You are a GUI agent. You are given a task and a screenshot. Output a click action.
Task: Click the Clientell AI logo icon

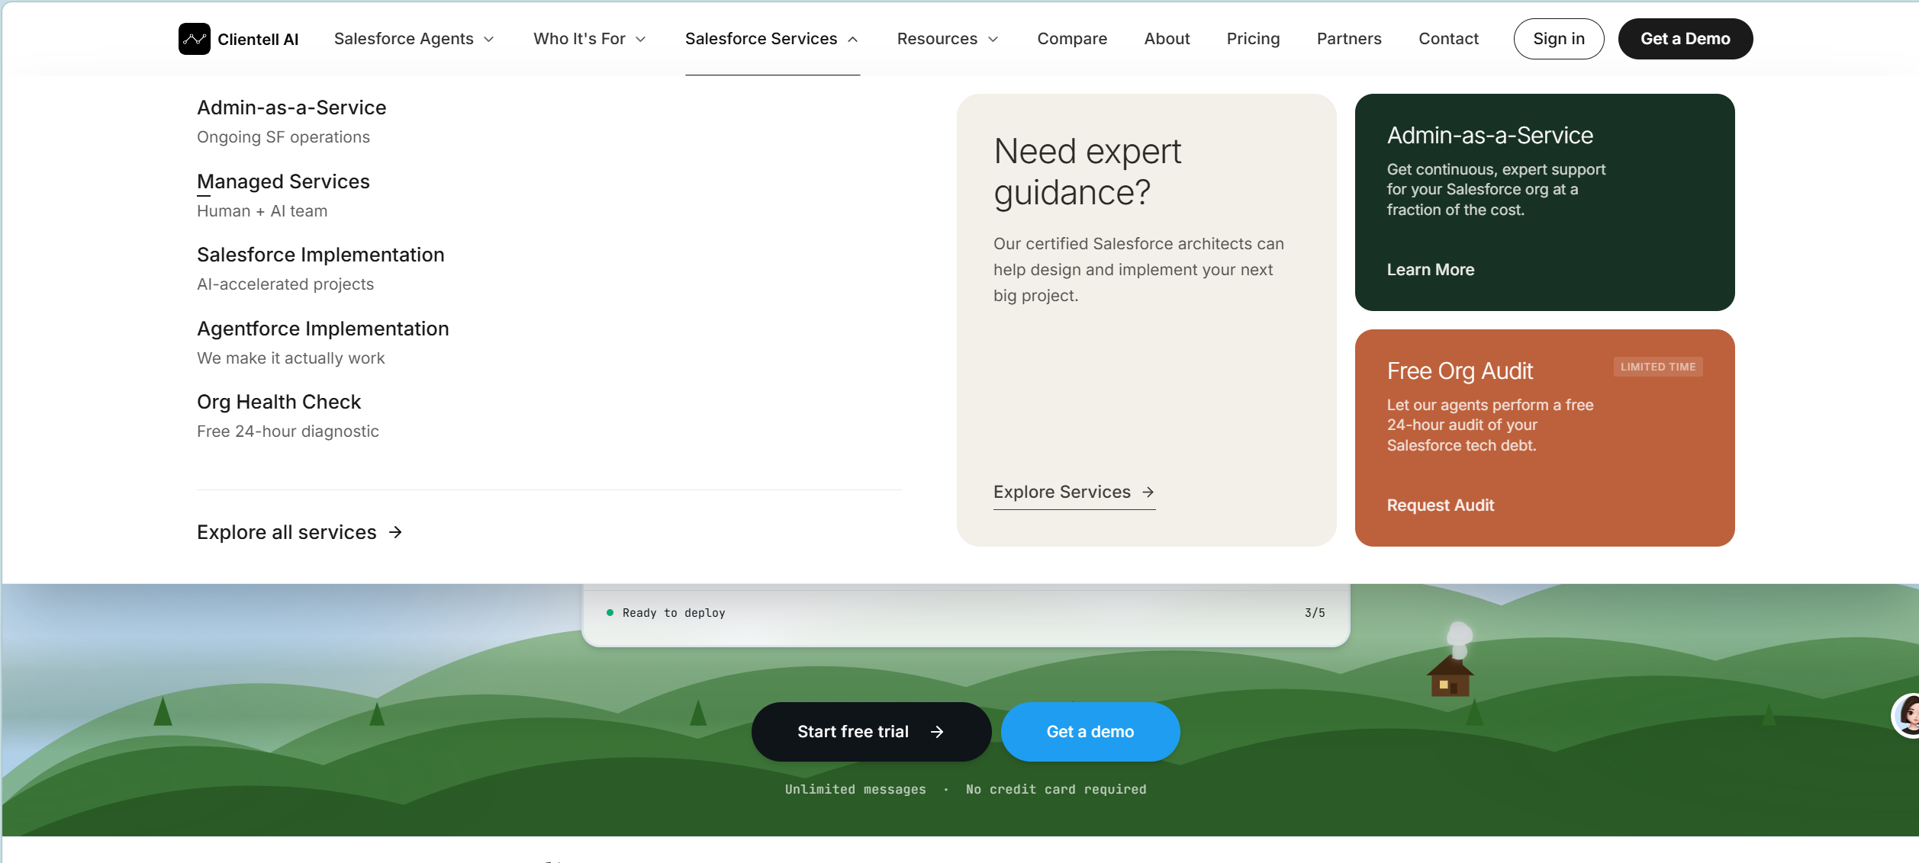click(x=195, y=39)
